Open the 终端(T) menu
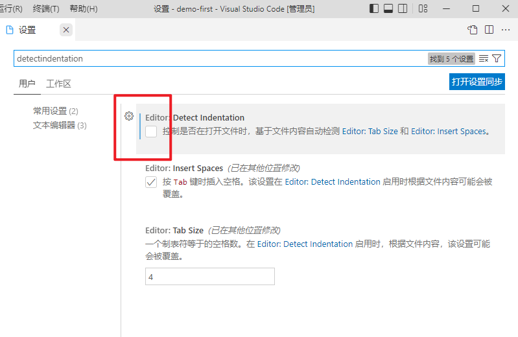 coord(46,8)
